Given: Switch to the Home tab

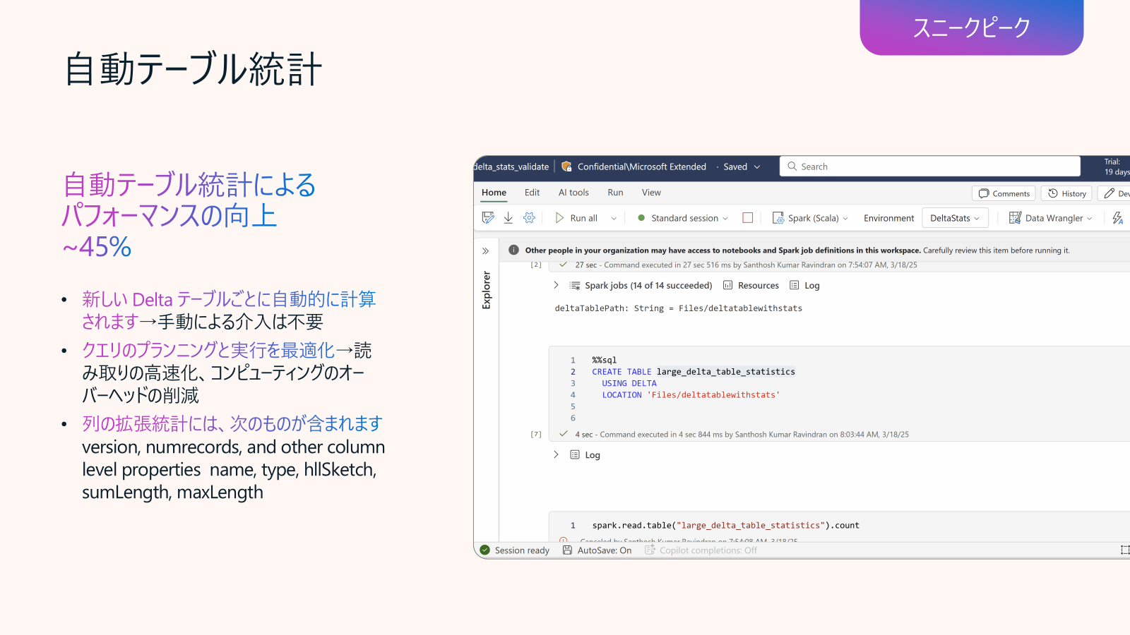Looking at the screenshot, I should pos(494,193).
